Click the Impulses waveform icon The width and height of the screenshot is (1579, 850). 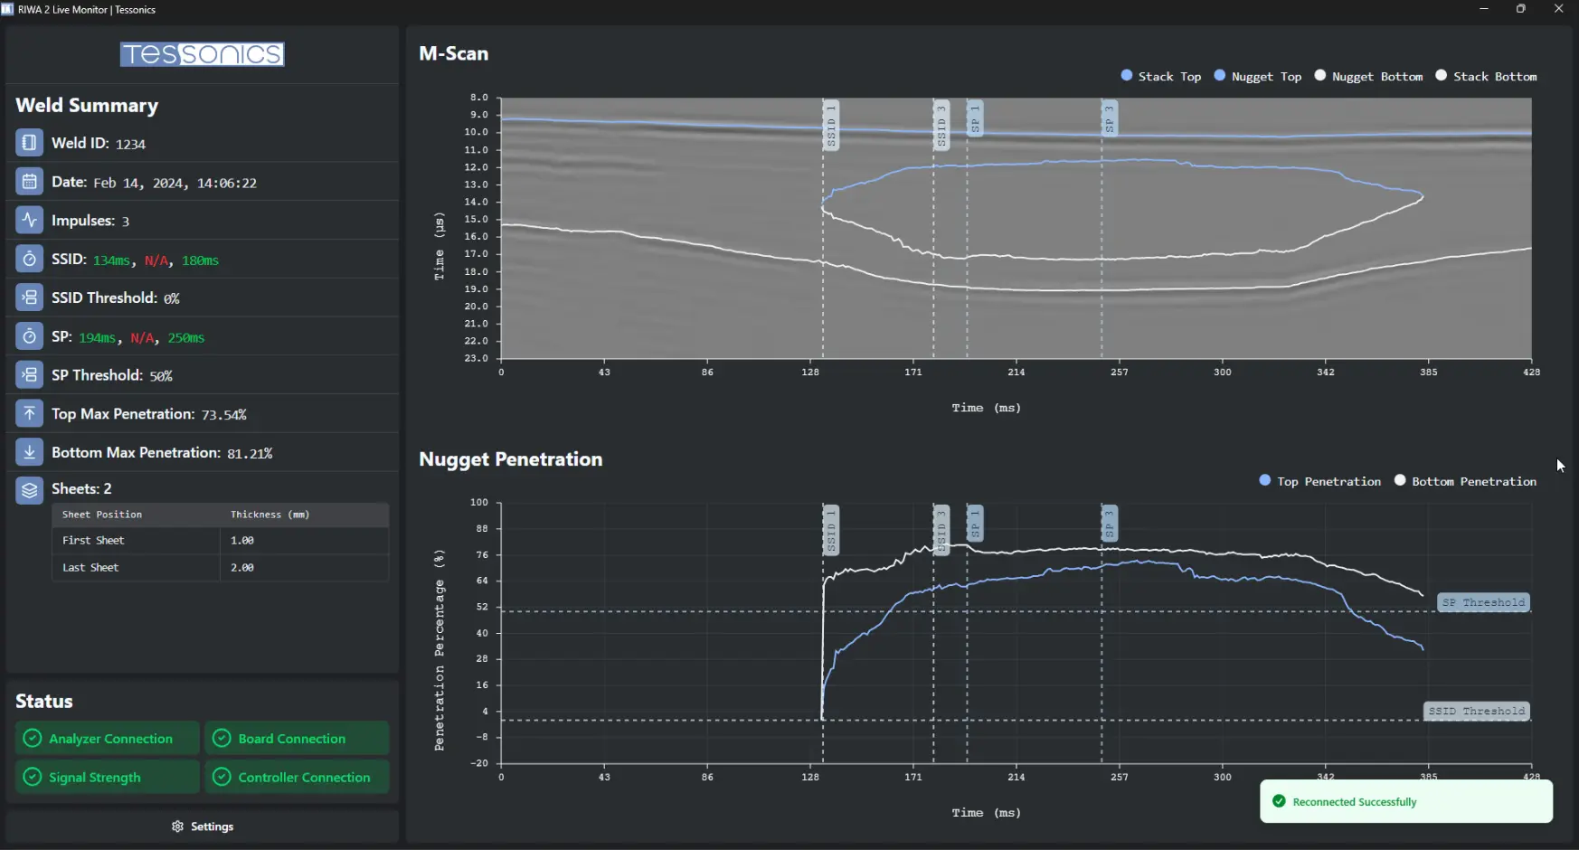(29, 221)
